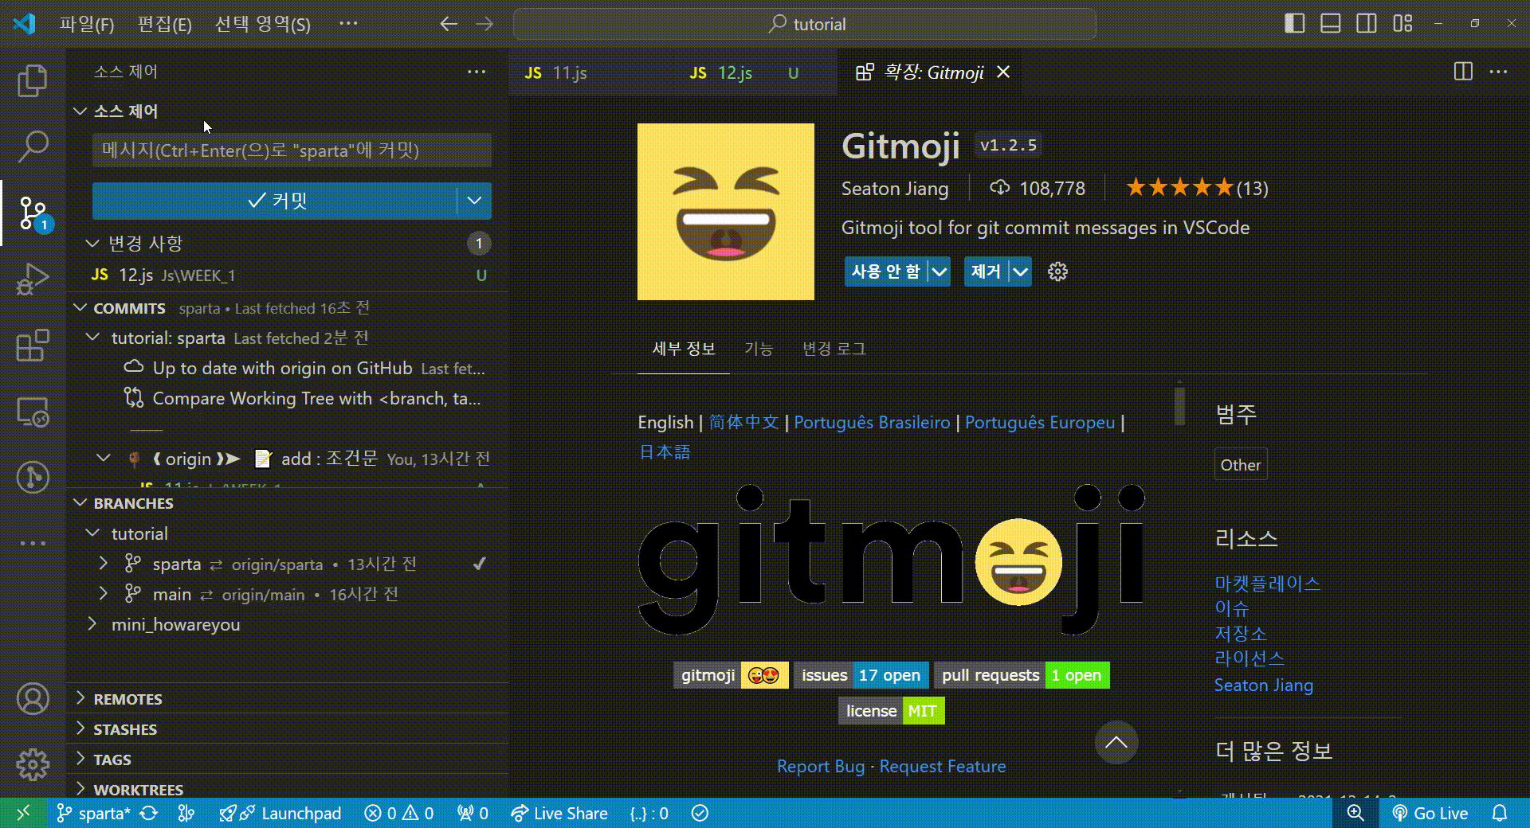Toggle the bottom panel visibility
The height and width of the screenshot is (828, 1530).
pos(1330,24)
